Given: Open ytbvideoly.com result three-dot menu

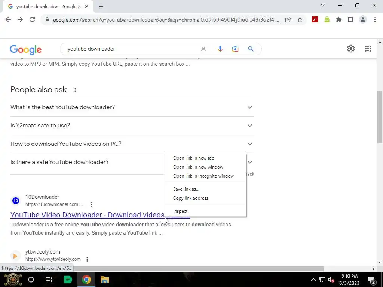Looking at the screenshot, I should tap(87, 259).
